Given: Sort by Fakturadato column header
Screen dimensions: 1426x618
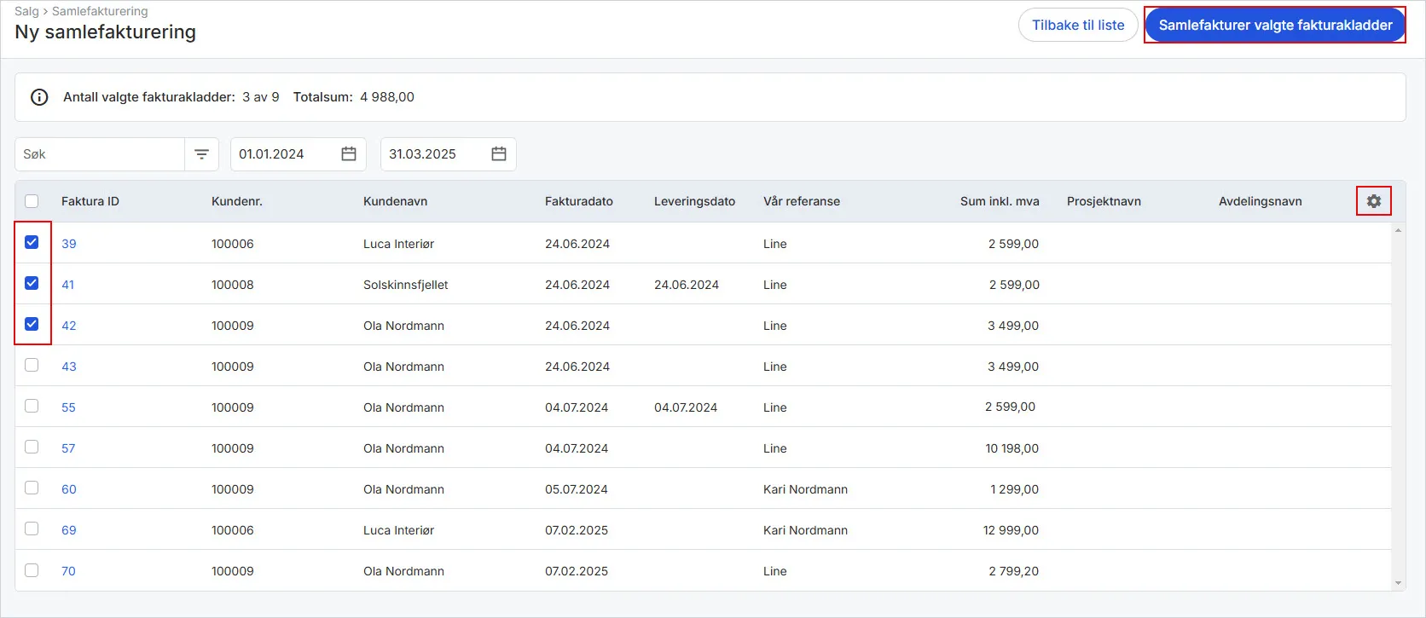Looking at the screenshot, I should coord(578,201).
